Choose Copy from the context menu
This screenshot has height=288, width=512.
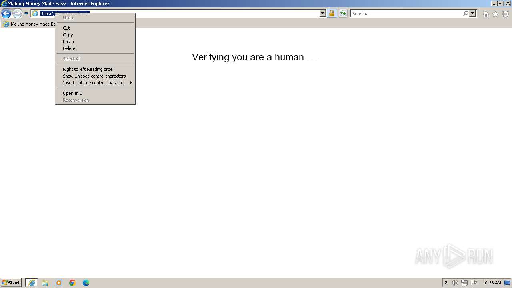click(95, 35)
